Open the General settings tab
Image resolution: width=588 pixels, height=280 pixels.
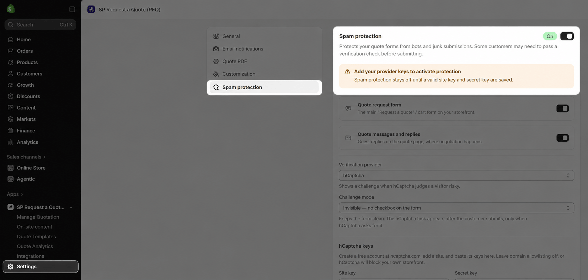[x=264, y=36]
